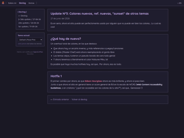This screenshot has height=138, width=184.
Task: Click the highlighted Edison Hourglass text
Action: 93,81
